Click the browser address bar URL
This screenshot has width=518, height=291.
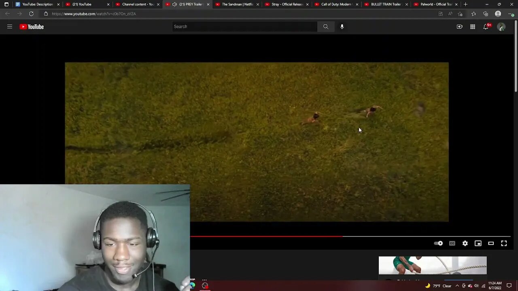94,14
